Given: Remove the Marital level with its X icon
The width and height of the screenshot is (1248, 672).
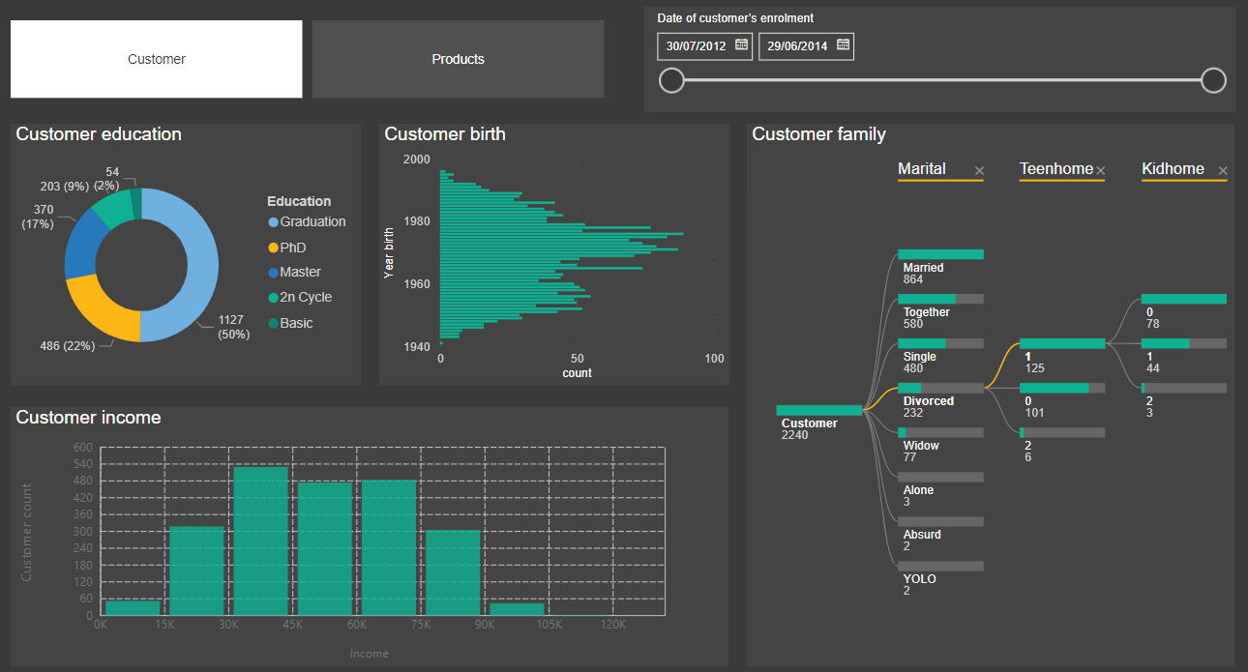Looking at the screenshot, I should 977,169.
